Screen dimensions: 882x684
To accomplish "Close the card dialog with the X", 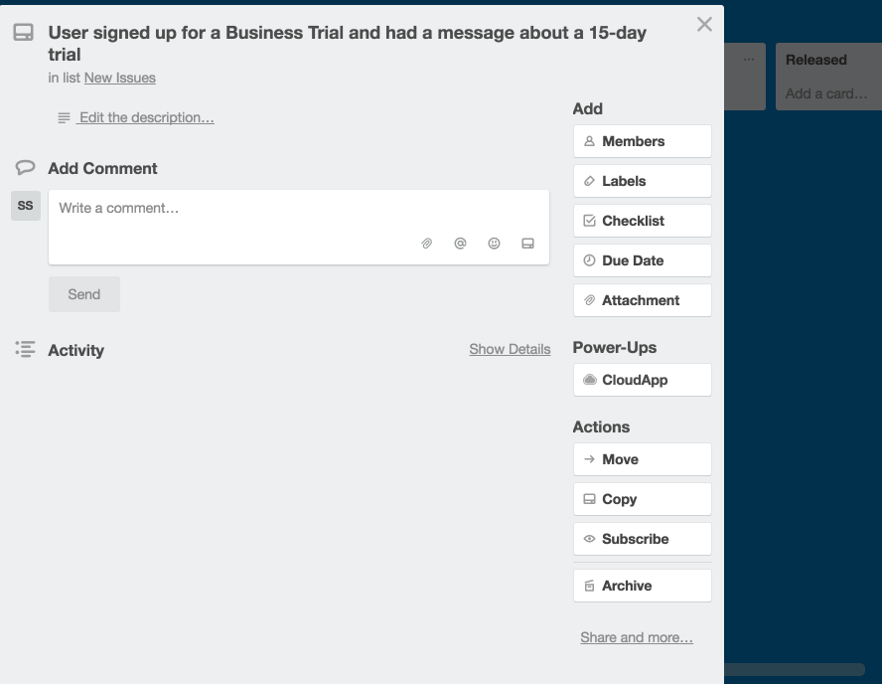I will coord(704,24).
